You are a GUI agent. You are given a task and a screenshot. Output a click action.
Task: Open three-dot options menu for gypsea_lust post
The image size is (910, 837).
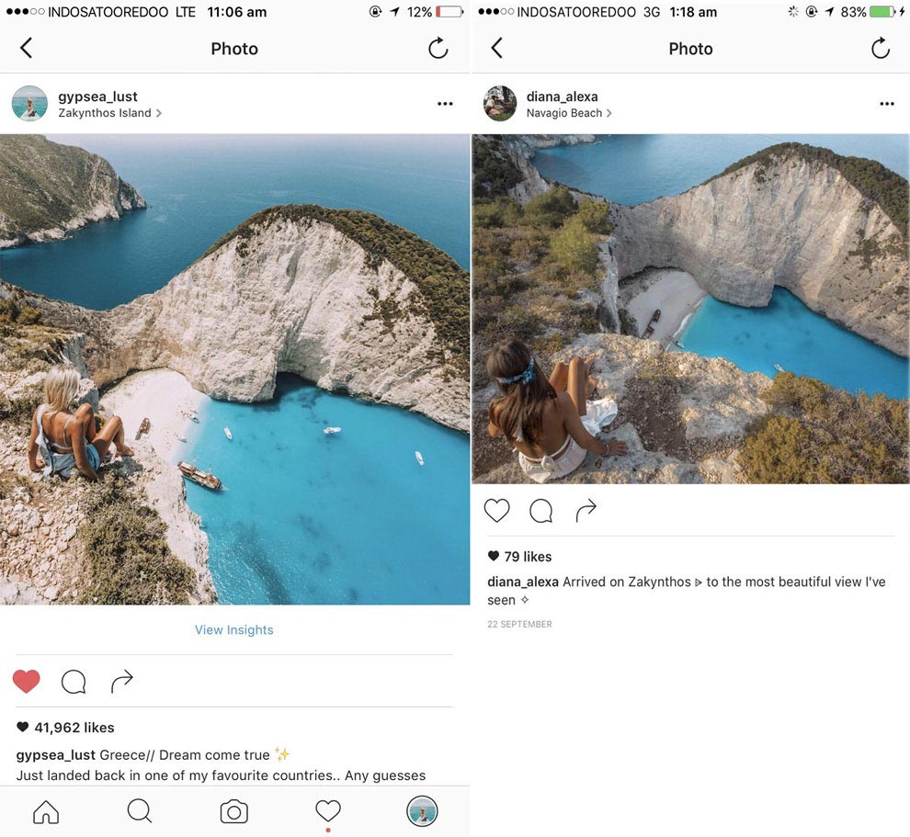(445, 104)
